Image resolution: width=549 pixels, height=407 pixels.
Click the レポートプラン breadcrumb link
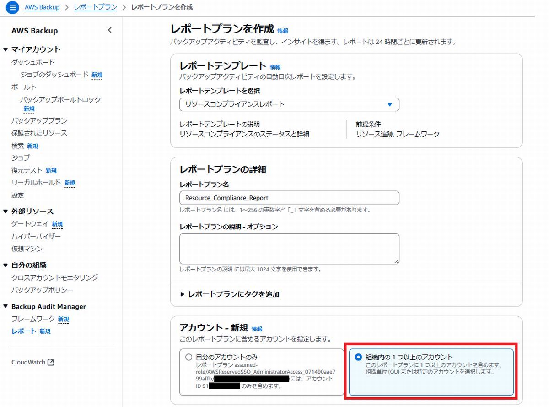(95, 7)
